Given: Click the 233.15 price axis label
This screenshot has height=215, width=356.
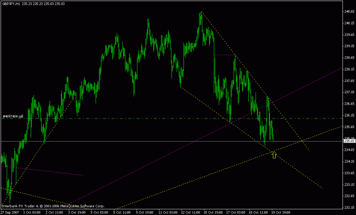Looking at the screenshot, I should point(350,184).
